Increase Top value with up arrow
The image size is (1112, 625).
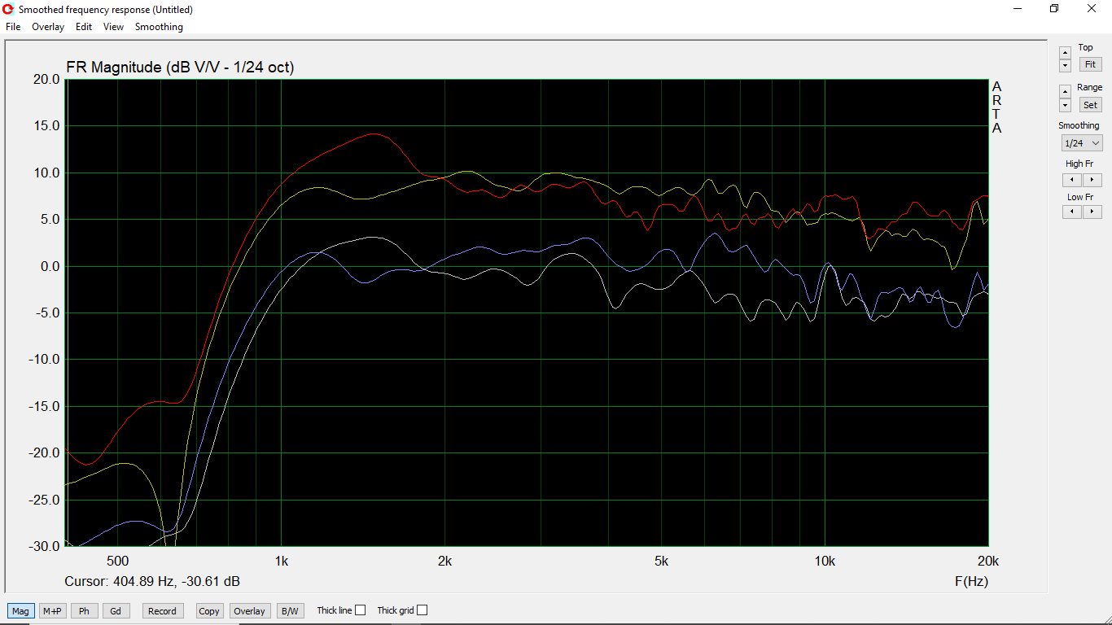pyautogui.click(x=1065, y=53)
